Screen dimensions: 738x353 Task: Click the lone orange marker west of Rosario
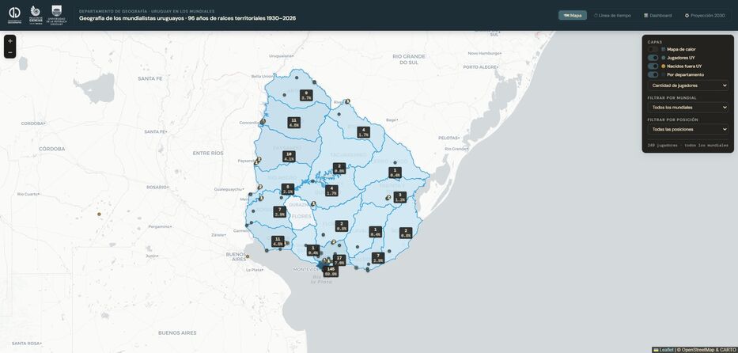(x=99, y=214)
